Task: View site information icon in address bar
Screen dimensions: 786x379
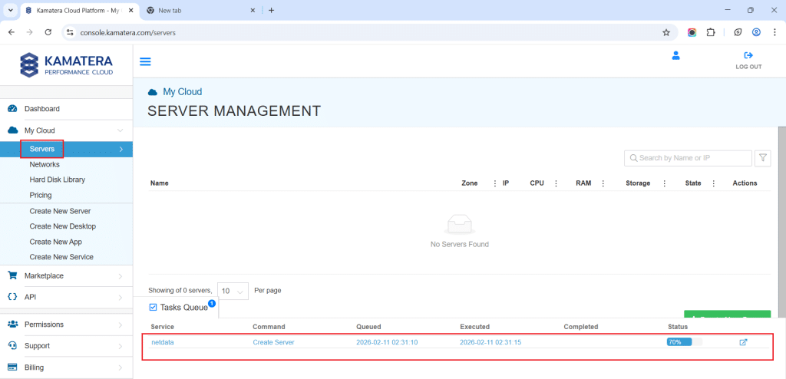Action: click(70, 32)
